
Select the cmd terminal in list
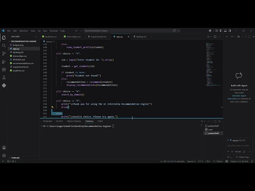pos(213,130)
